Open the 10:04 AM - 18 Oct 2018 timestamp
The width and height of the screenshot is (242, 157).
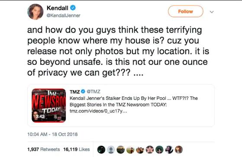[52, 135]
